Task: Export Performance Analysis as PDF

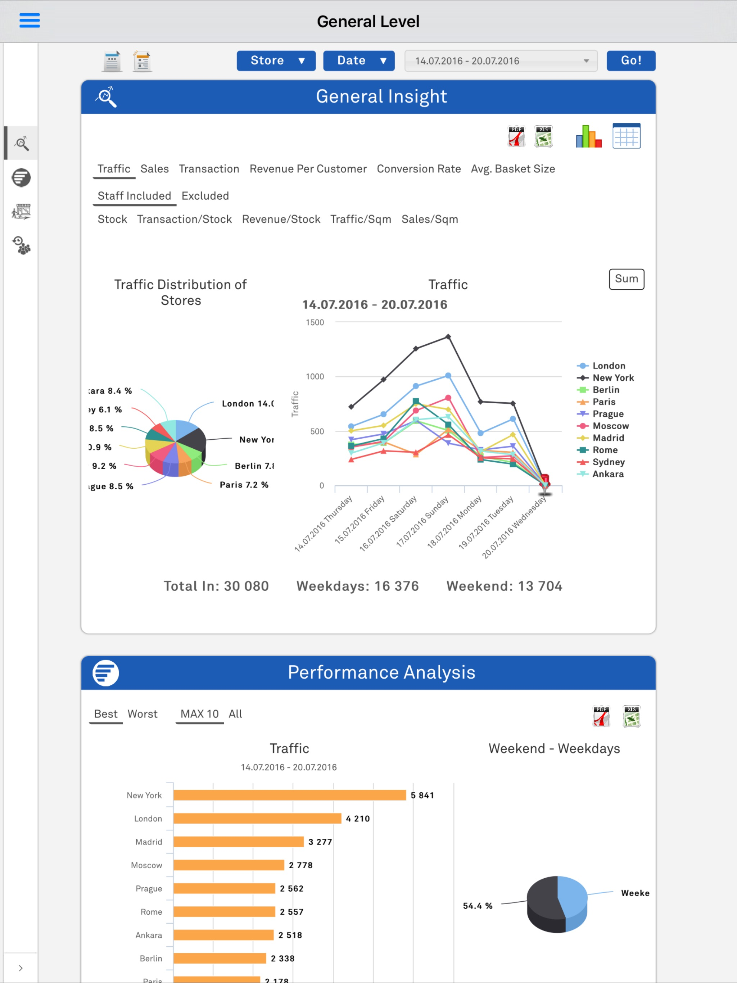Action: click(x=601, y=716)
